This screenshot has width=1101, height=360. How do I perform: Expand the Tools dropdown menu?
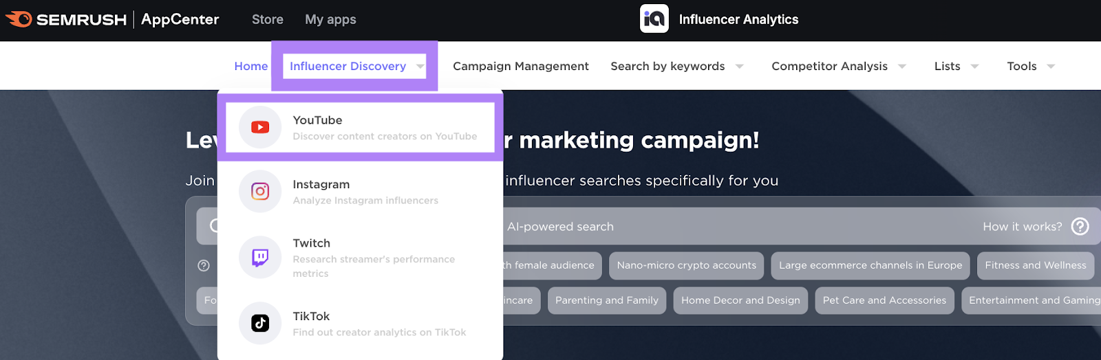pos(1051,67)
